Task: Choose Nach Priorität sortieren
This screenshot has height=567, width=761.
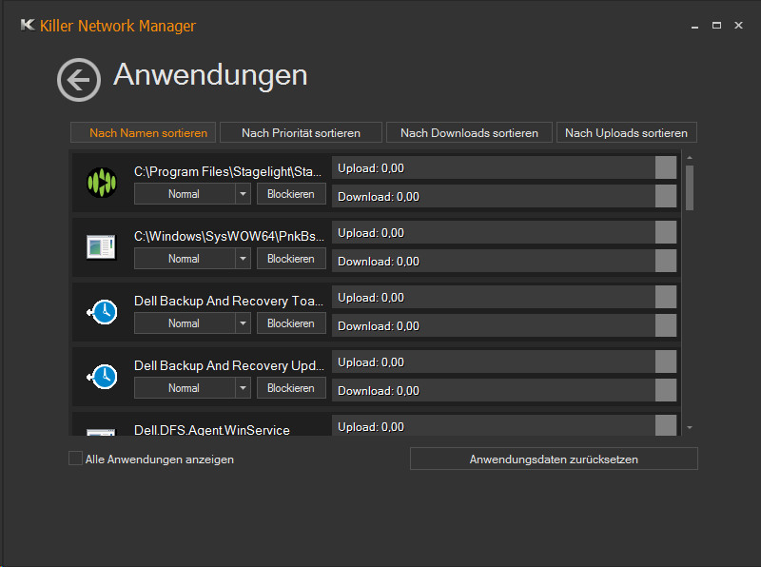Action: tap(301, 132)
